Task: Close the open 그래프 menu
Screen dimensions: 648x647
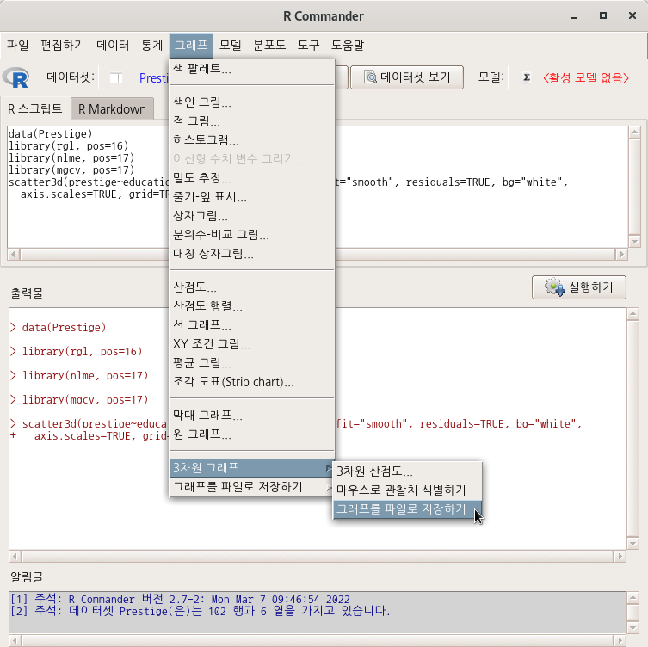Action: tap(191, 45)
